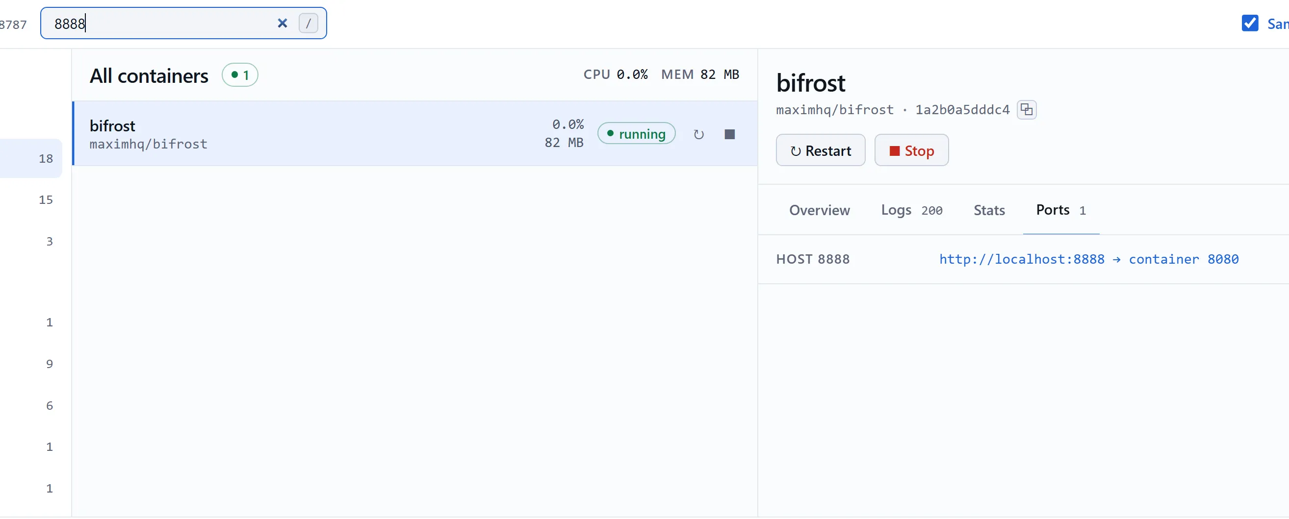Click the Restart button in the bifrost panel
This screenshot has width=1289, height=519.
point(820,150)
